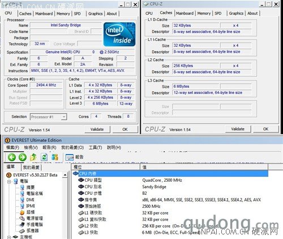
Task: Select the DMI tree item
Action: point(30,200)
